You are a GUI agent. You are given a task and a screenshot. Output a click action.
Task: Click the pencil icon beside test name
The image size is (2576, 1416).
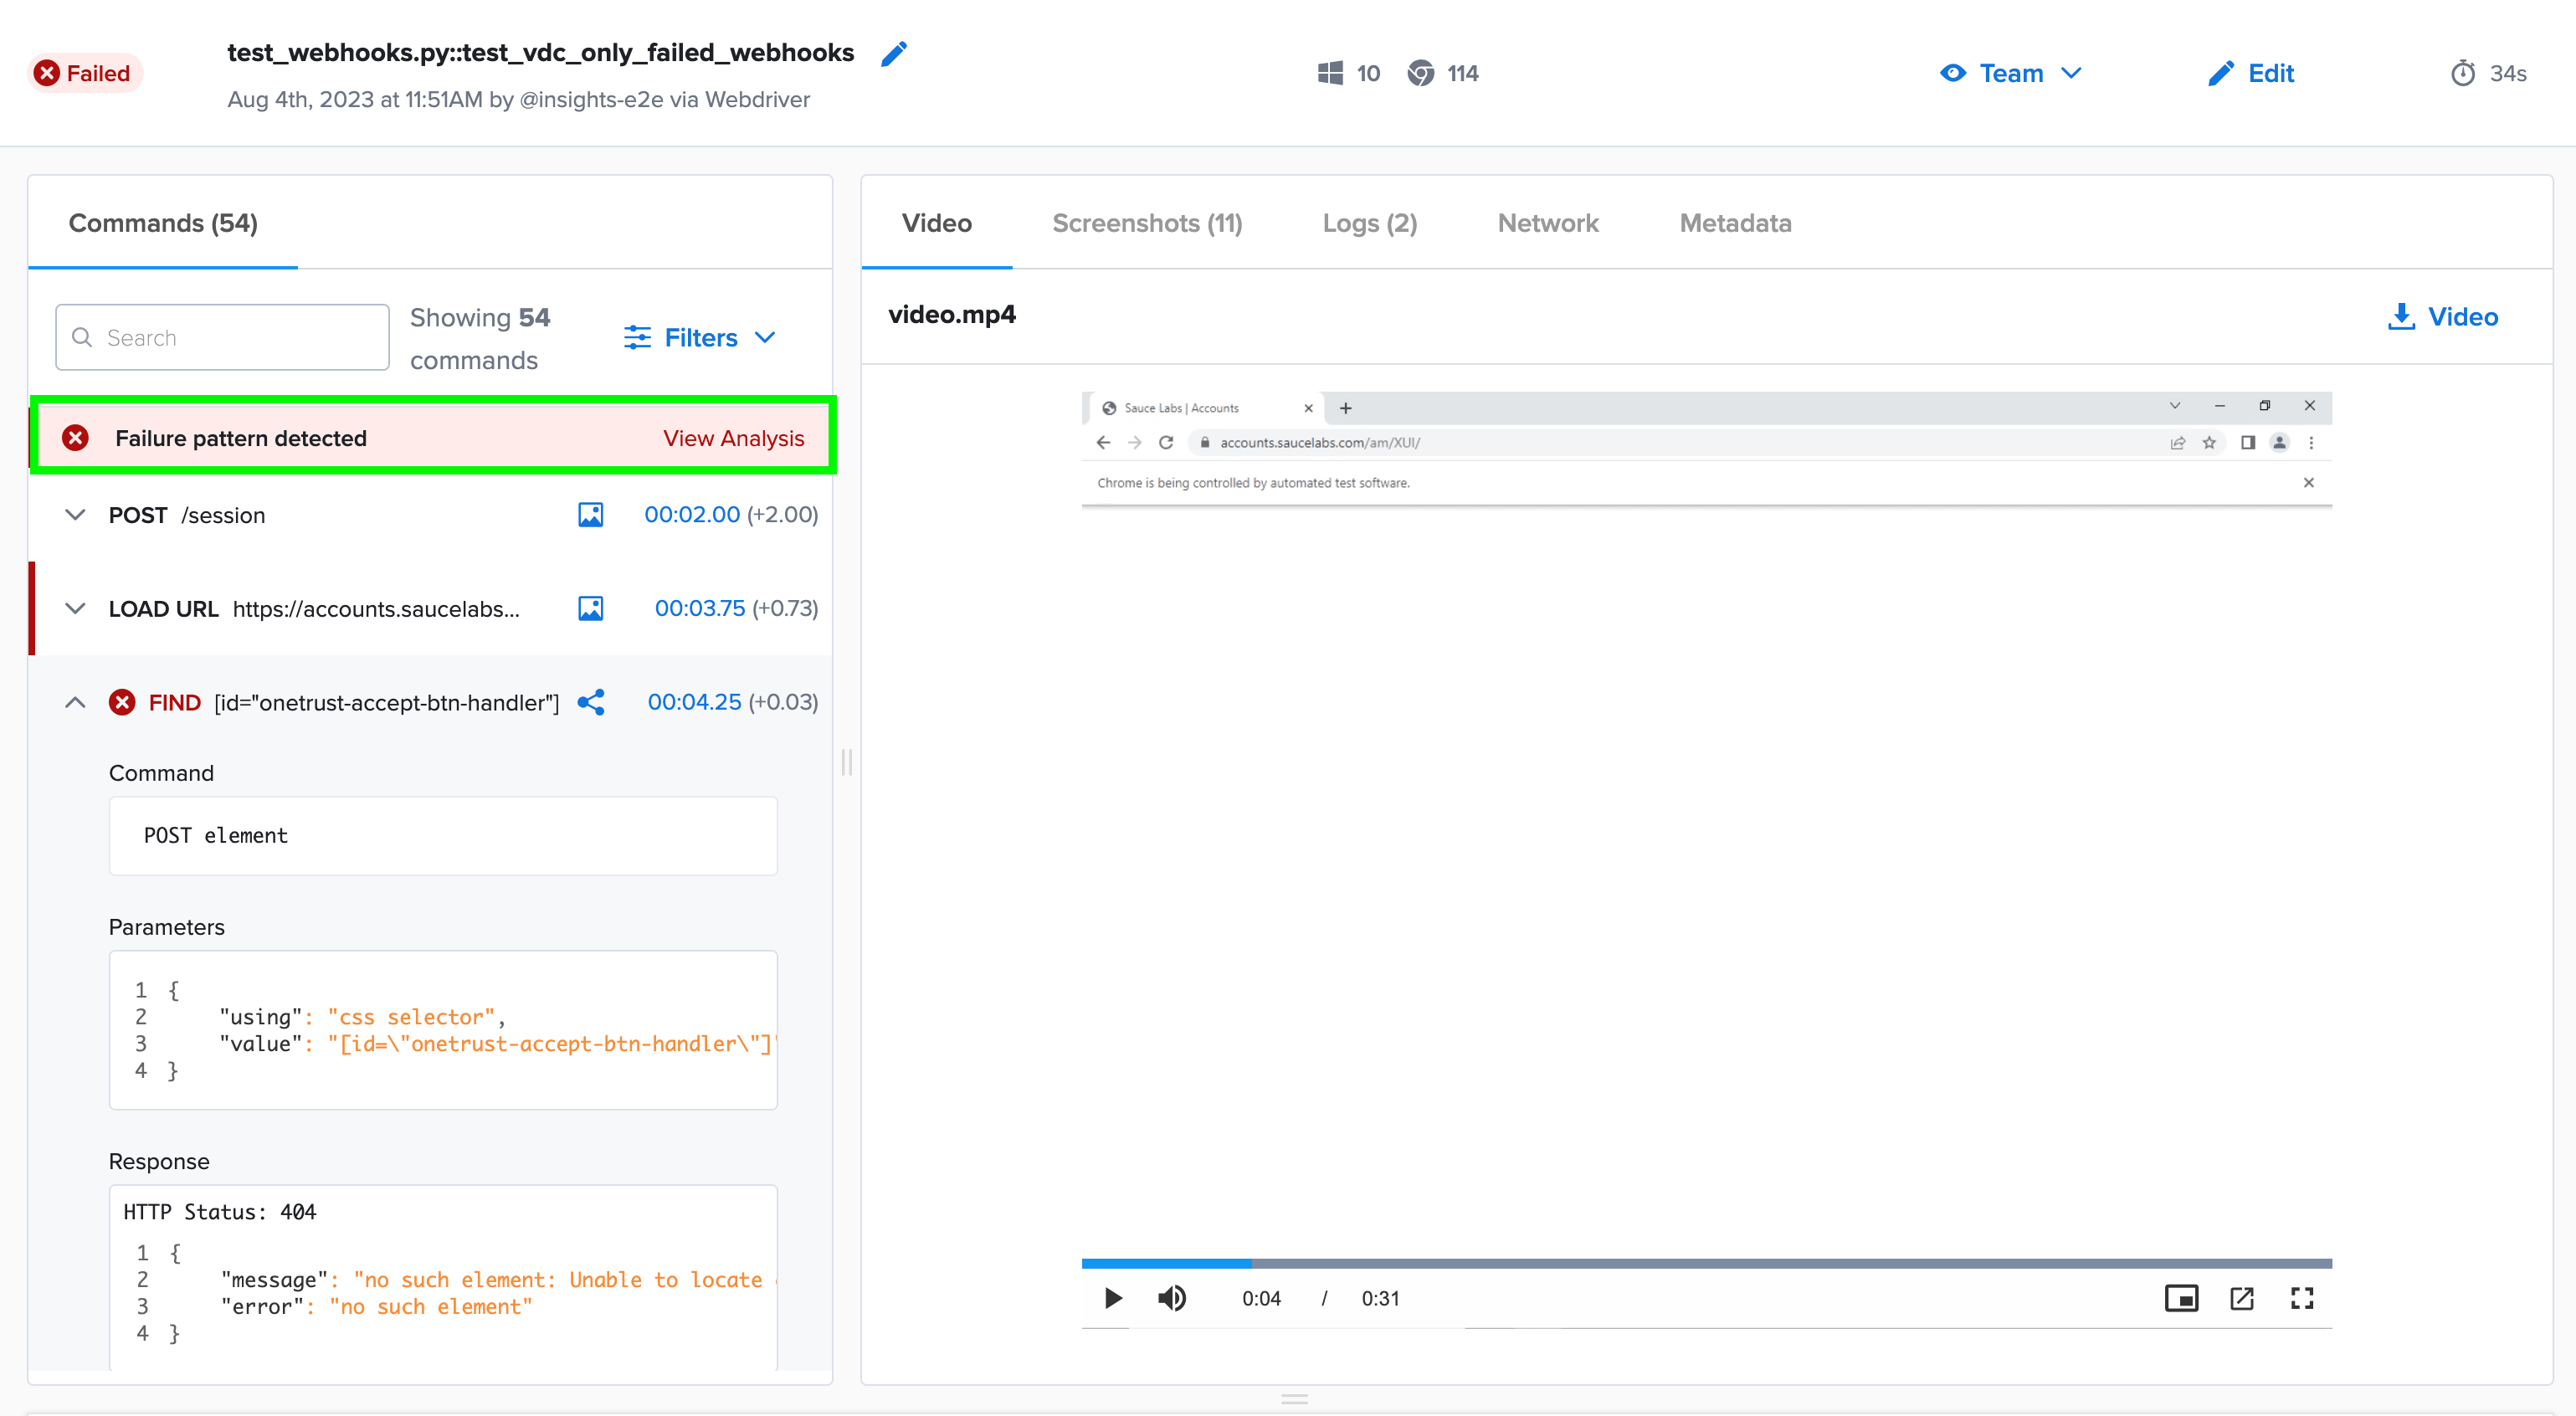[x=893, y=53]
